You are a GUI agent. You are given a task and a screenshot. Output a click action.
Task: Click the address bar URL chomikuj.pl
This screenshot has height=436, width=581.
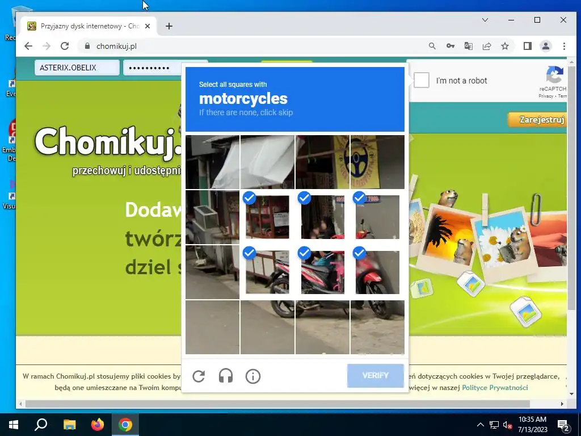[x=116, y=47]
